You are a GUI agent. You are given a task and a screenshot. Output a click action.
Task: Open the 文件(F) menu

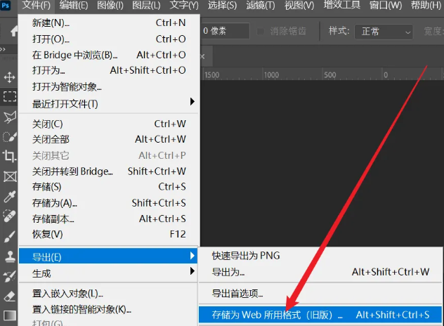pos(36,5)
